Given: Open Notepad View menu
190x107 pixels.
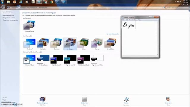Looking at the screenshot, I should point(135,20).
